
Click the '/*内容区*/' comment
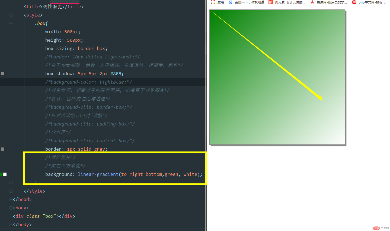(58, 132)
